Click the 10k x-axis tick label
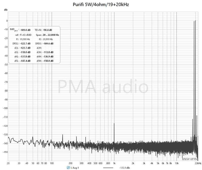 tap(176, 163)
